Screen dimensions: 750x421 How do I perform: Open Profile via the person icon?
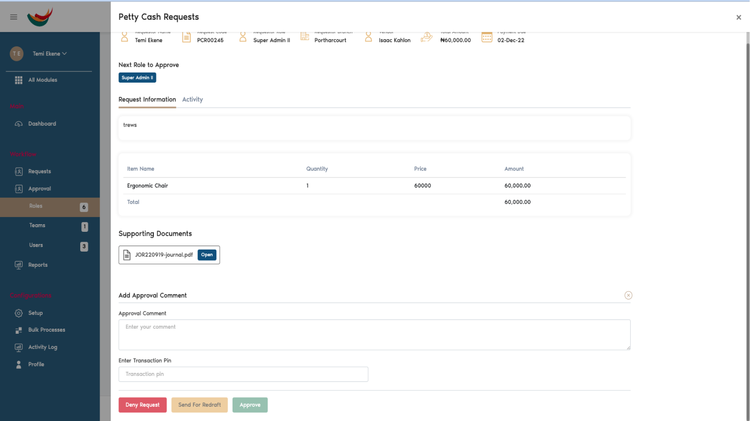19,364
